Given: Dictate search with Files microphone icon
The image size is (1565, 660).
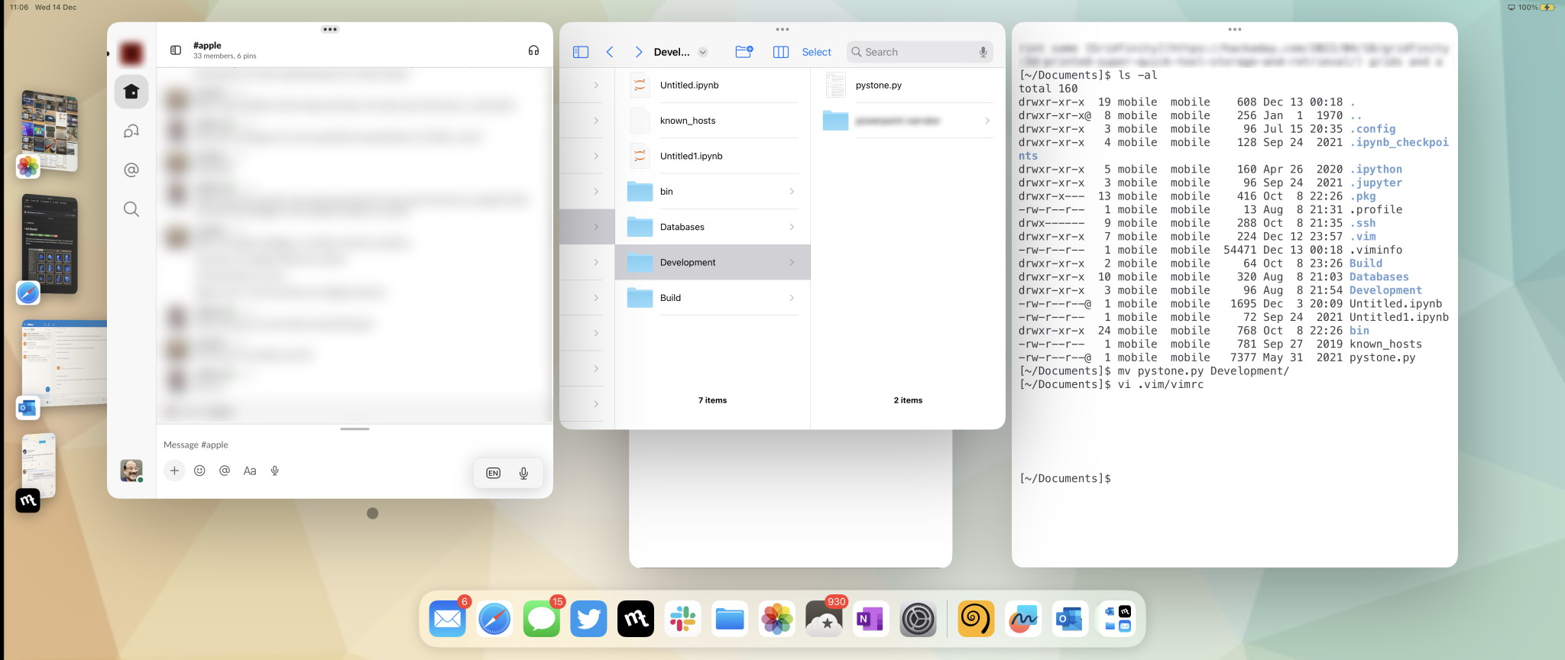Looking at the screenshot, I should pyautogui.click(x=983, y=52).
